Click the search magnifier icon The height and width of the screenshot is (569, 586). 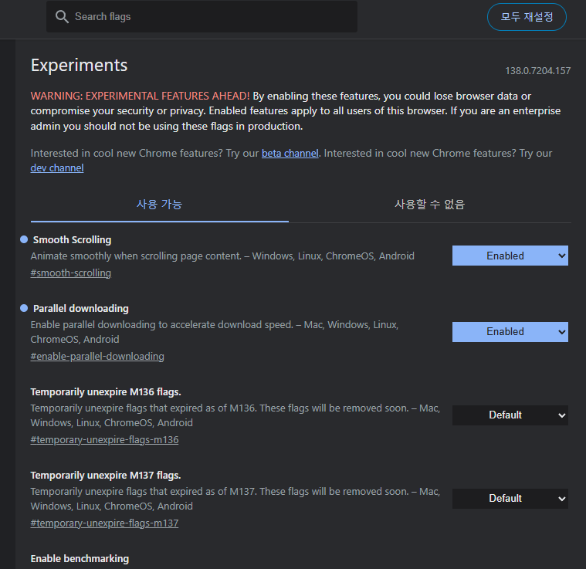click(x=62, y=17)
